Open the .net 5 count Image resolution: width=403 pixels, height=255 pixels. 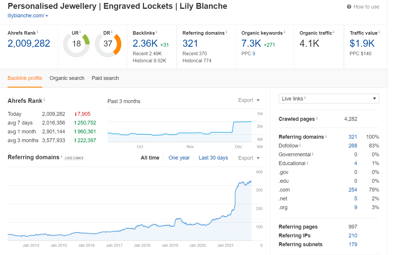pos(356,199)
